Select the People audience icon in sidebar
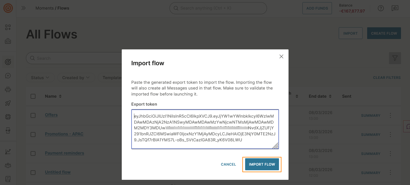 click(x=8, y=165)
